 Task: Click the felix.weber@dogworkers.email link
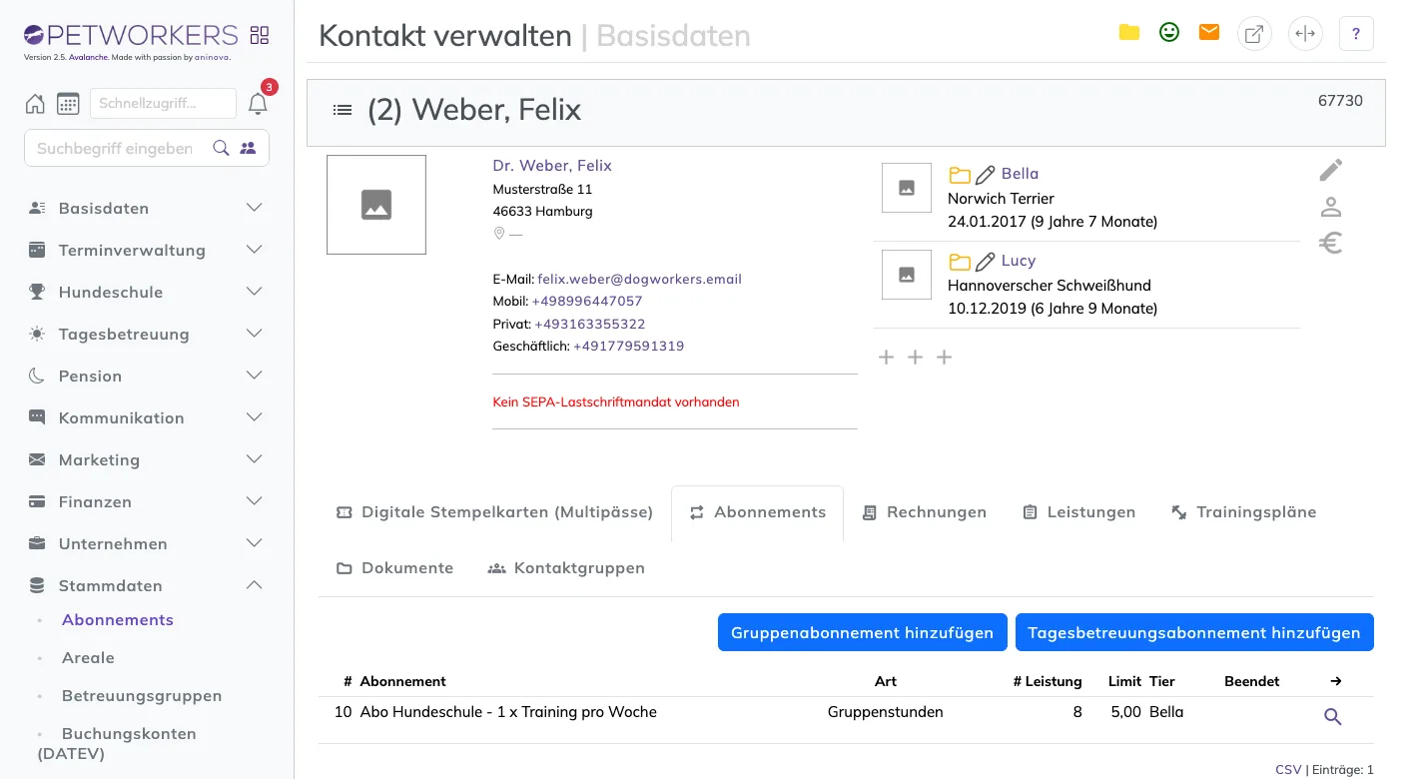(x=639, y=280)
